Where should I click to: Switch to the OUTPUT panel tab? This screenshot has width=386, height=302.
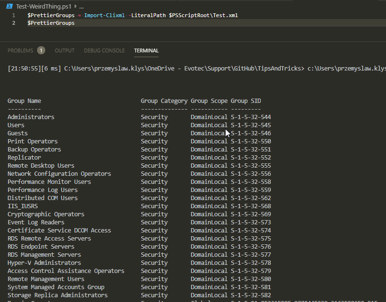pyautogui.click(x=64, y=50)
